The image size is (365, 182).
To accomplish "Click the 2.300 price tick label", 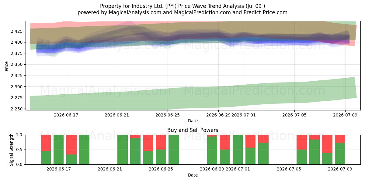I will 17,87.
